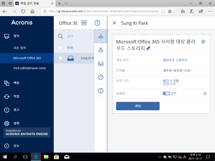215x161 pixels.
Task: Open the favorites hub icon
Action: point(183,11)
